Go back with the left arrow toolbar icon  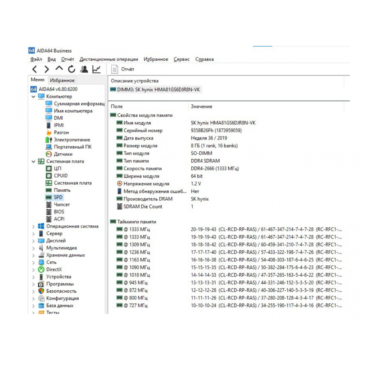(x=35, y=69)
